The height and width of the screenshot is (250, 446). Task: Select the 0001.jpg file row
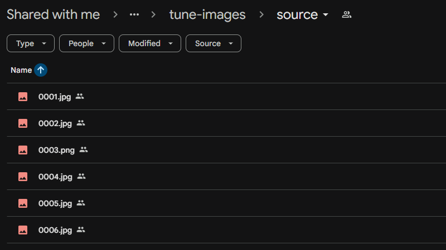223,97
